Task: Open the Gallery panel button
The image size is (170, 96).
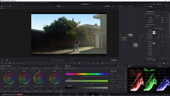Action: (4, 4)
